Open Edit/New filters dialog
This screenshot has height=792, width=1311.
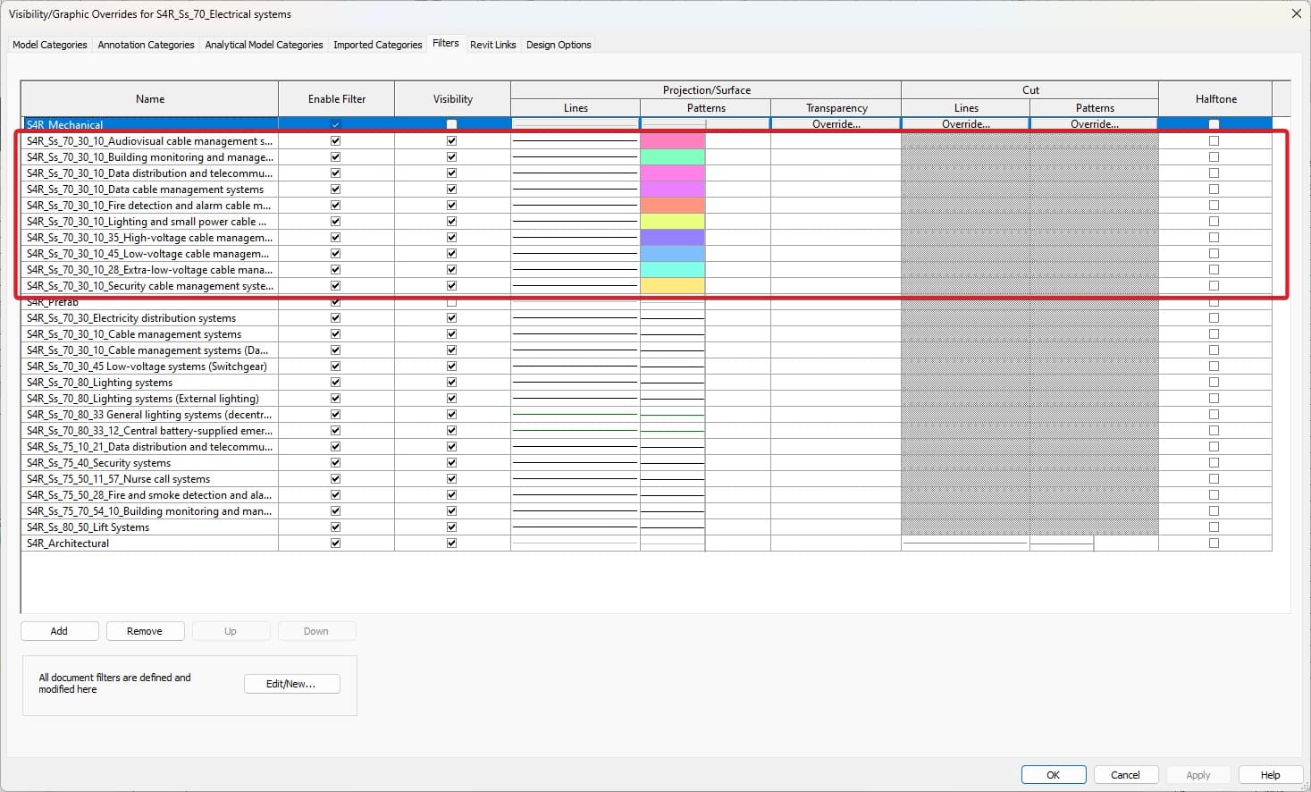click(291, 684)
